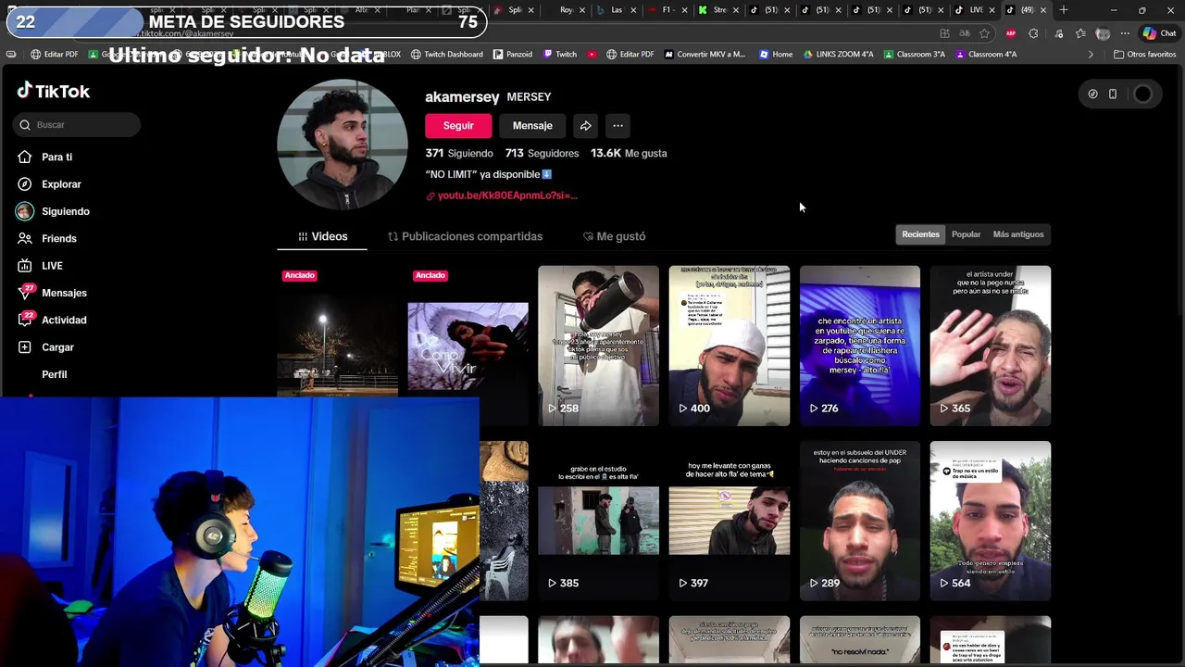Open the round profile avatar top right
Image resolution: width=1185 pixels, height=667 pixels.
pos(1143,94)
